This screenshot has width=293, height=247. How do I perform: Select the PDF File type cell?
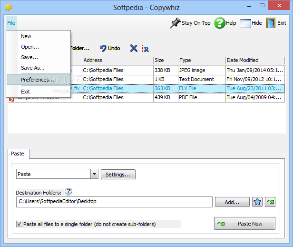(202, 97)
